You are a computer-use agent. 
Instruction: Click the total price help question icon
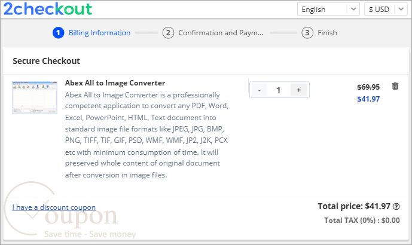pos(396,207)
